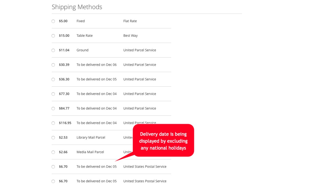Screen dimensions: 330x186
Task: Click the red delivery date callout bubble
Action: [163, 141]
